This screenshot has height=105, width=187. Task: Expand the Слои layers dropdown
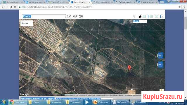(140, 21)
